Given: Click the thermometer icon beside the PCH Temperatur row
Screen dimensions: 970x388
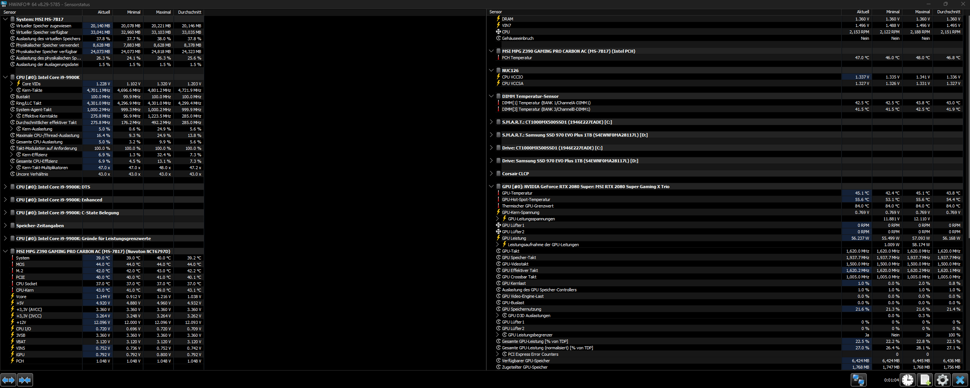Looking at the screenshot, I should tap(498, 58).
